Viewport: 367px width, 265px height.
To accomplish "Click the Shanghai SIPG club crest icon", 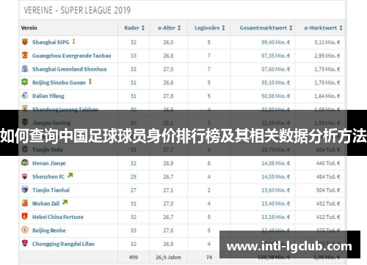I will (25, 42).
